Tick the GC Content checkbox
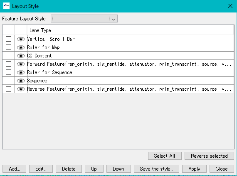237x176 pixels. 8,55
